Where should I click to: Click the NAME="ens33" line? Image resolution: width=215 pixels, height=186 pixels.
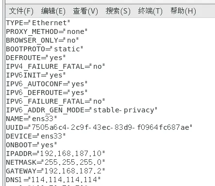31,119
